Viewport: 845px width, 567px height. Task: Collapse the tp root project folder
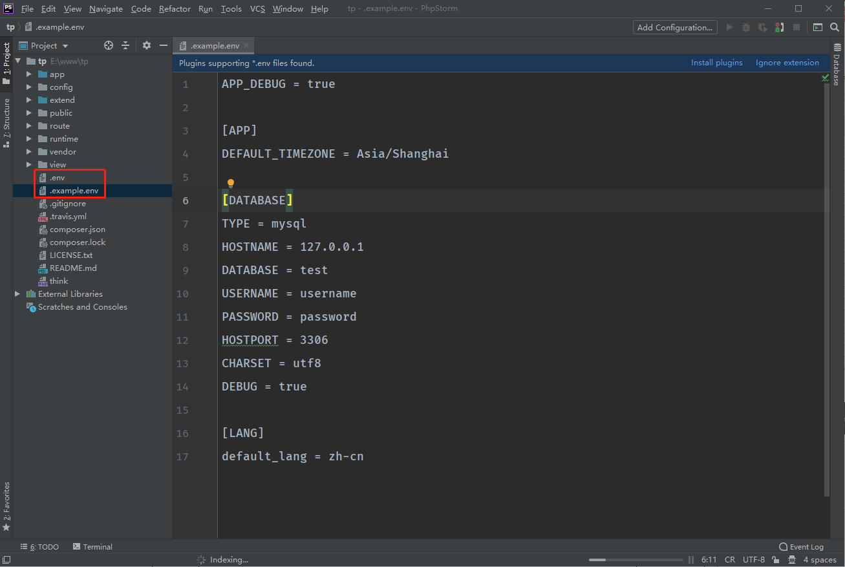[17, 61]
